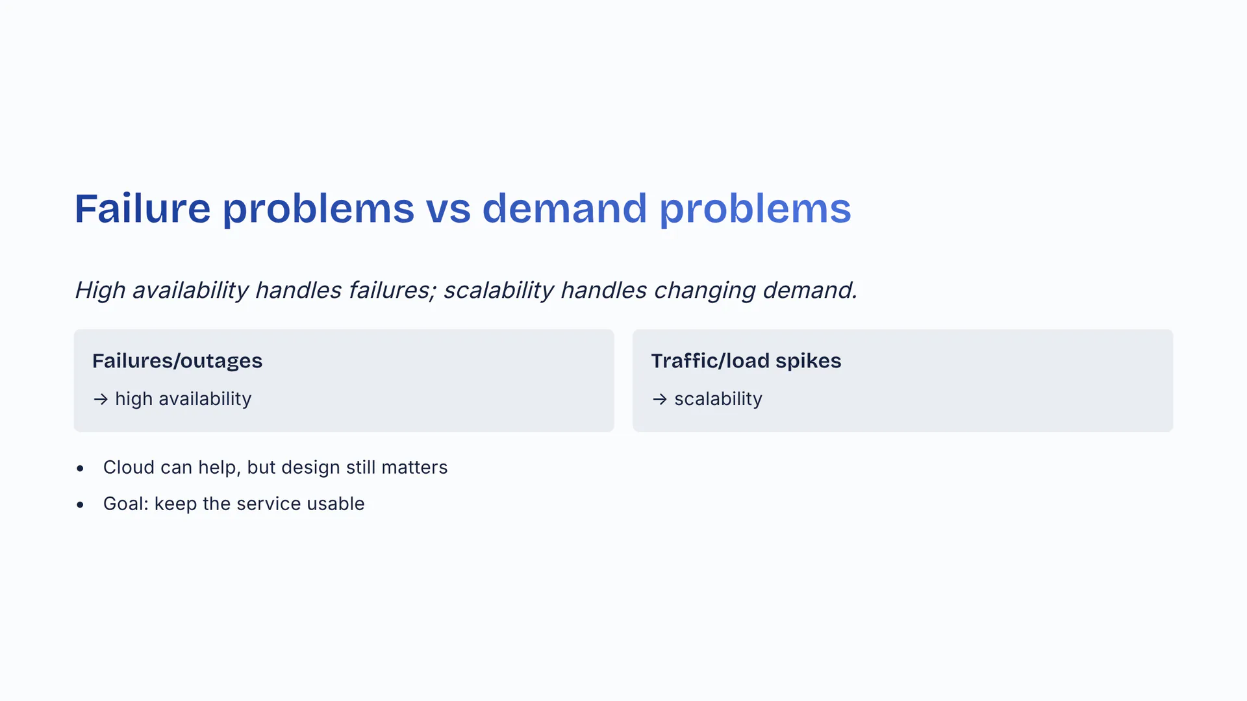Click the words "scalability handles" in the italic subtitle
Image resolution: width=1247 pixels, height=701 pixels.
545,290
